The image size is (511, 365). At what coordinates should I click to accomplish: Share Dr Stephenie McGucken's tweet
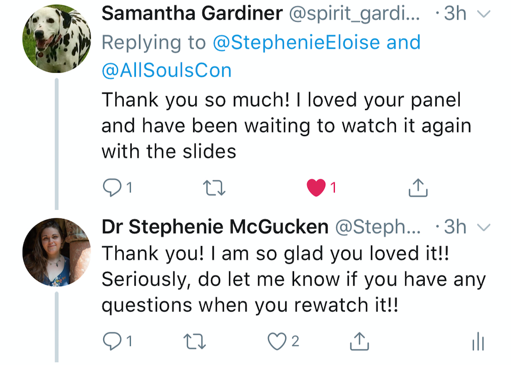pyautogui.click(x=359, y=342)
